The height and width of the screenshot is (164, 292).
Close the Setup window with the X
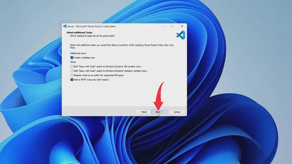(x=182, y=26)
